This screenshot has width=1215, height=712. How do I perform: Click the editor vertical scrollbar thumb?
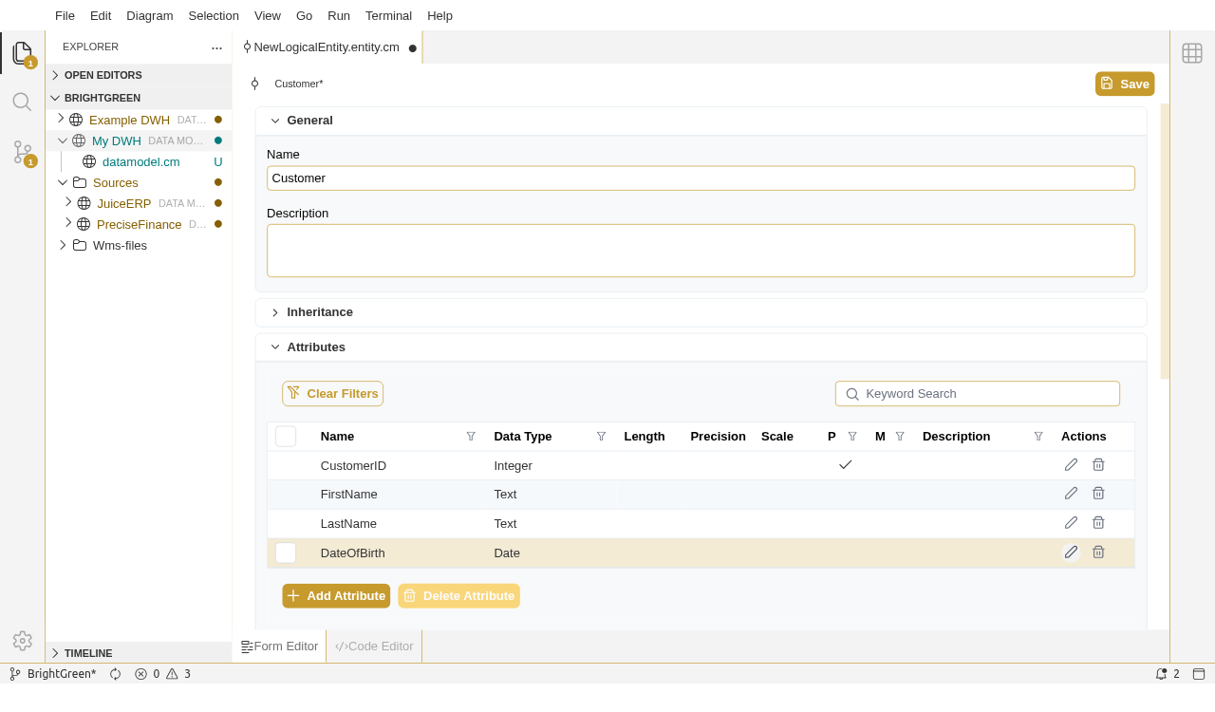(x=1165, y=241)
